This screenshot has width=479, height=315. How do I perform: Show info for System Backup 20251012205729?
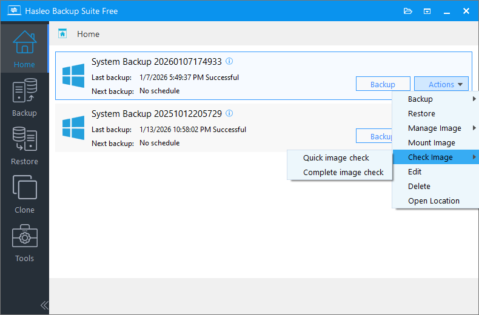[229, 113]
